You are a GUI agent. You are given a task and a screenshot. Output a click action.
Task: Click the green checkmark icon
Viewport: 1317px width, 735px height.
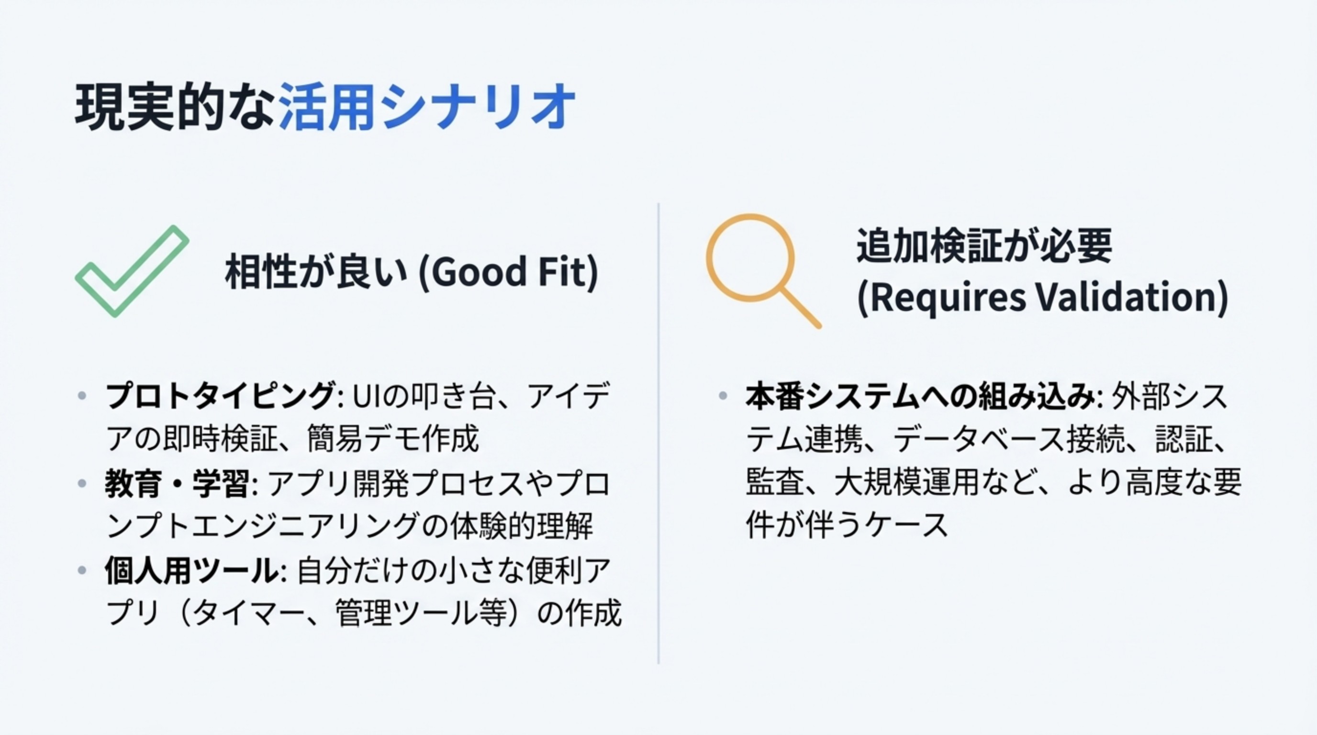[x=132, y=271]
